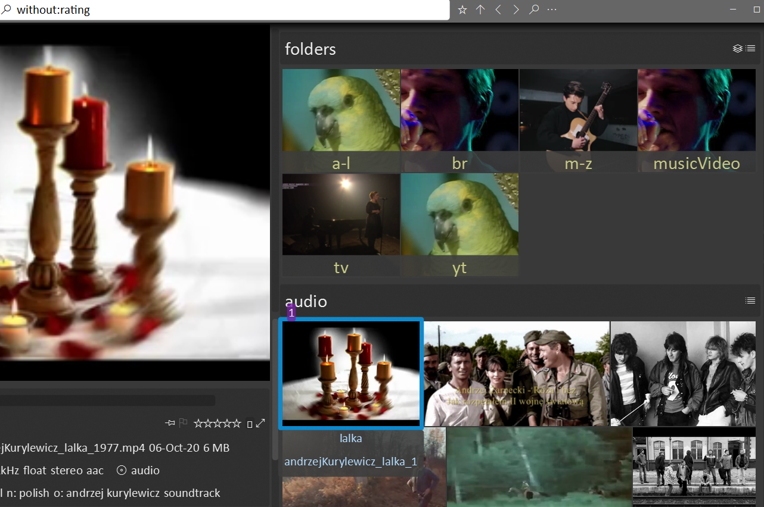Viewport: 764px width, 507px height.
Task: Click the 'audio' section header
Action: (x=306, y=301)
